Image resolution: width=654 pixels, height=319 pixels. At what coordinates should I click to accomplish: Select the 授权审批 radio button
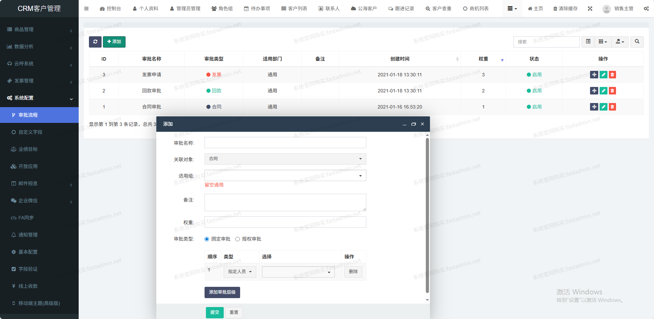click(x=237, y=239)
